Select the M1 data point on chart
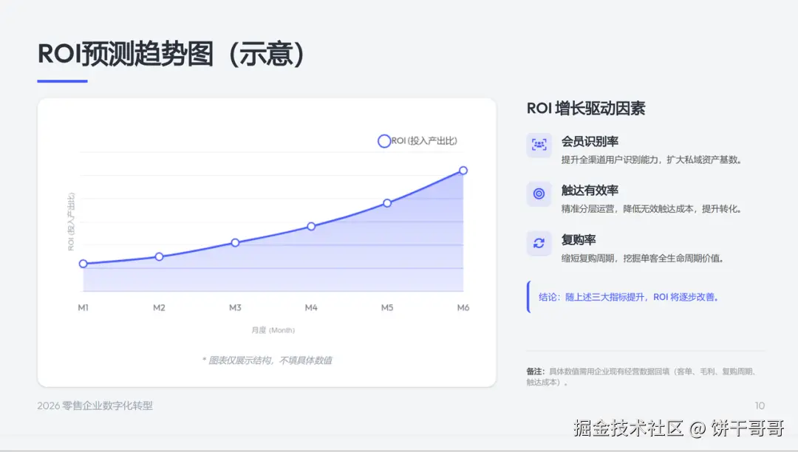The image size is (798, 452). 83,264
